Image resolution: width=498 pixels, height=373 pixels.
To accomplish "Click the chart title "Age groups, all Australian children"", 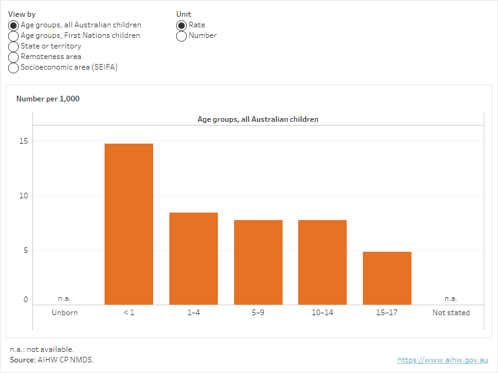I will [257, 119].
